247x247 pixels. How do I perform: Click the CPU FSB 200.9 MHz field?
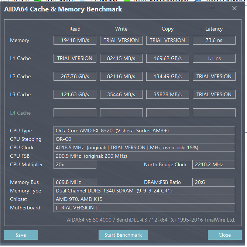[x=144, y=156]
